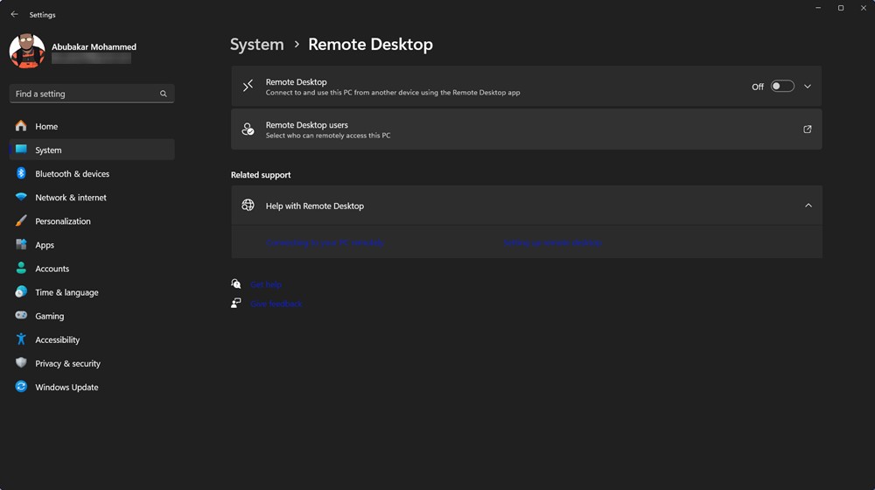Click the Give feedback person icon
The height and width of the screenshot is (490, 875).
point(236,303)
